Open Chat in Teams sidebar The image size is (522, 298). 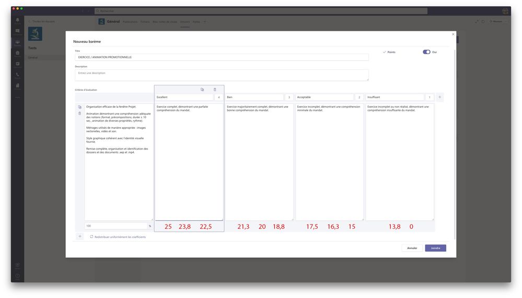(x=18, y=31)
